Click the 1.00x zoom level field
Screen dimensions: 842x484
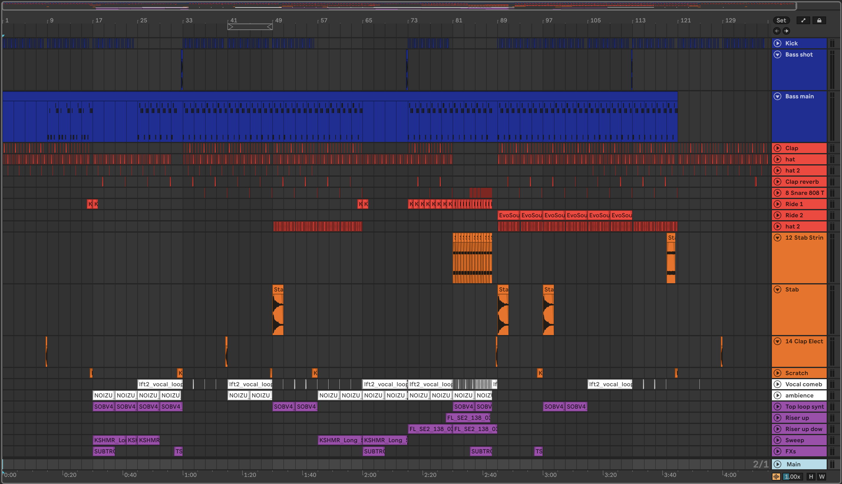[793, 476]
